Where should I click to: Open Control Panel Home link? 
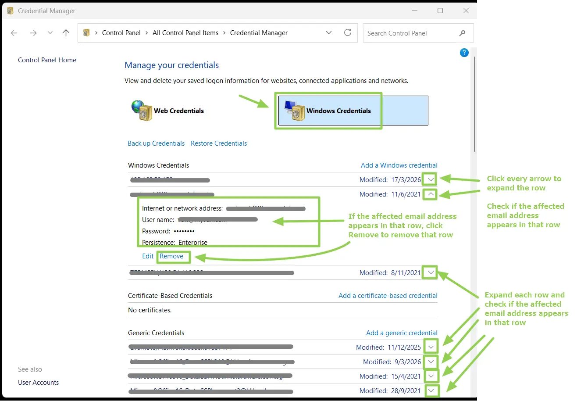point(47,60)
